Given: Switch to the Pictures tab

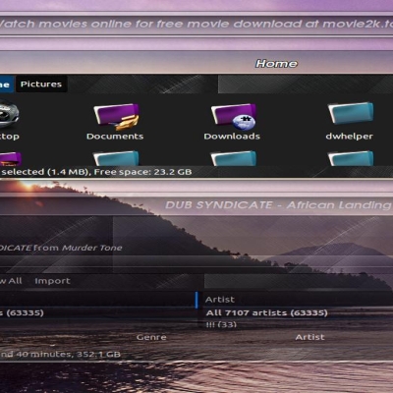Looking at the screenshot, I should click(41, 84).
